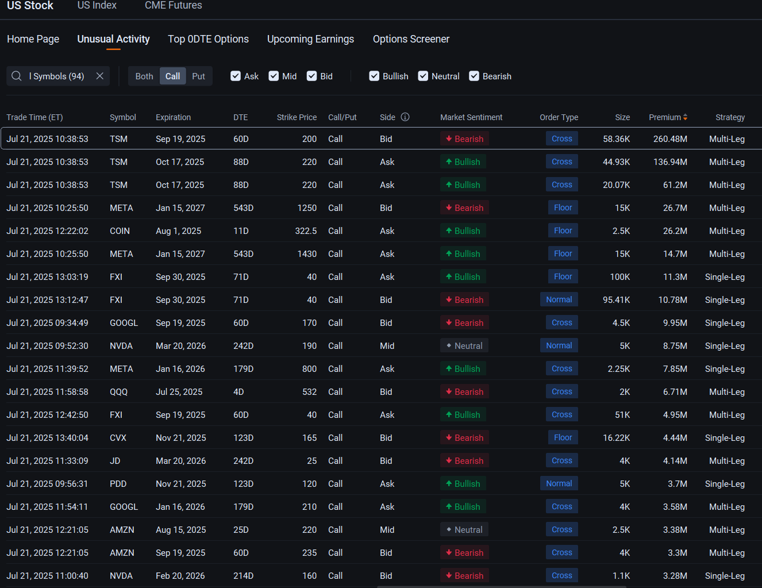This screenshot has height=588, width=762.
Task: Click Normal order type on PDD row
Action: [559, 484]
